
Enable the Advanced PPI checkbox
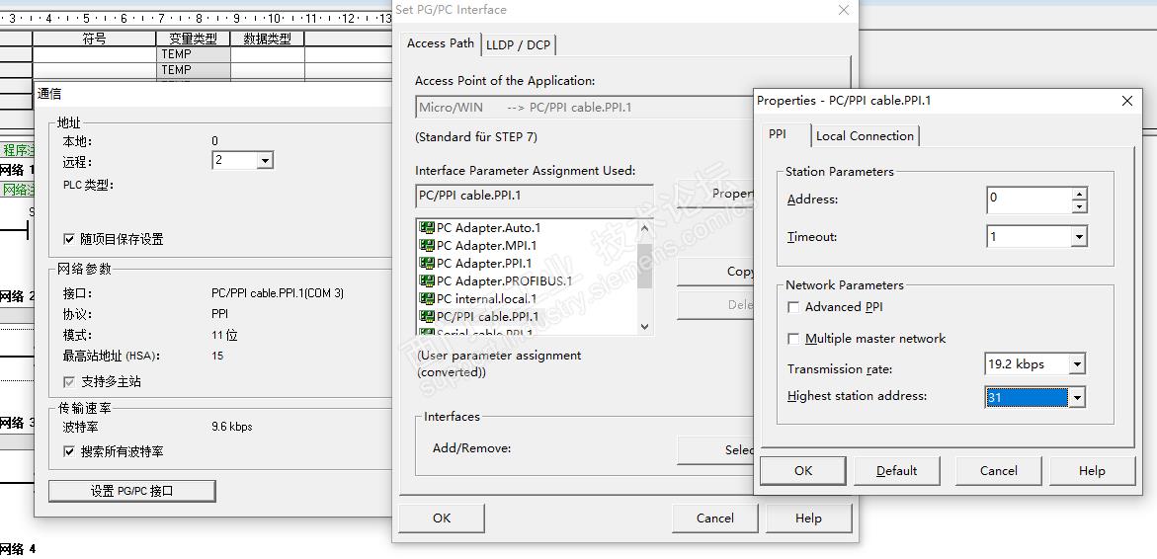click(794, 307)
